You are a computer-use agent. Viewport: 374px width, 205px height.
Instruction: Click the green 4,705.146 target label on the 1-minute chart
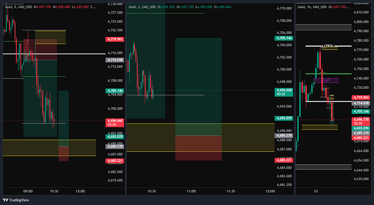(x=284, y=38)
